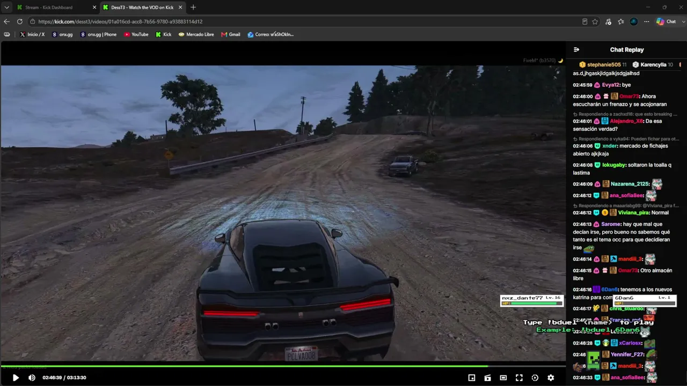Click username Yennifer_F27 in chat
Screen dimensions: 687x386
click(x=627, y=354)
